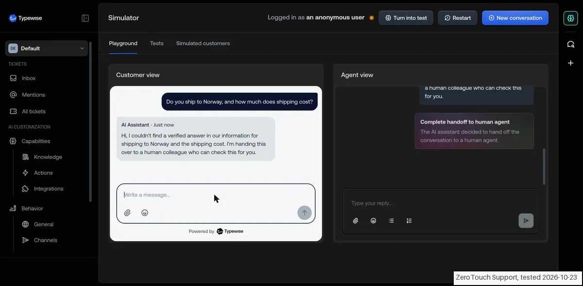Viewport: 583px width, 286px height.
Task: Open the Inbox
Action: (29, 78)
